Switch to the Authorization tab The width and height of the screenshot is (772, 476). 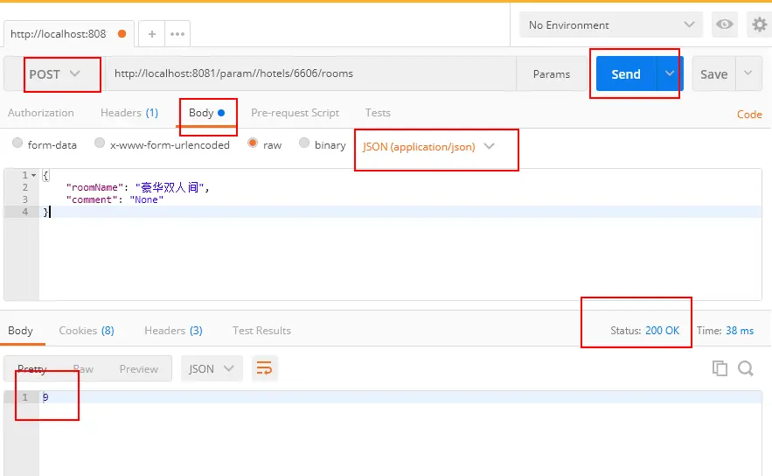[41, 113]
